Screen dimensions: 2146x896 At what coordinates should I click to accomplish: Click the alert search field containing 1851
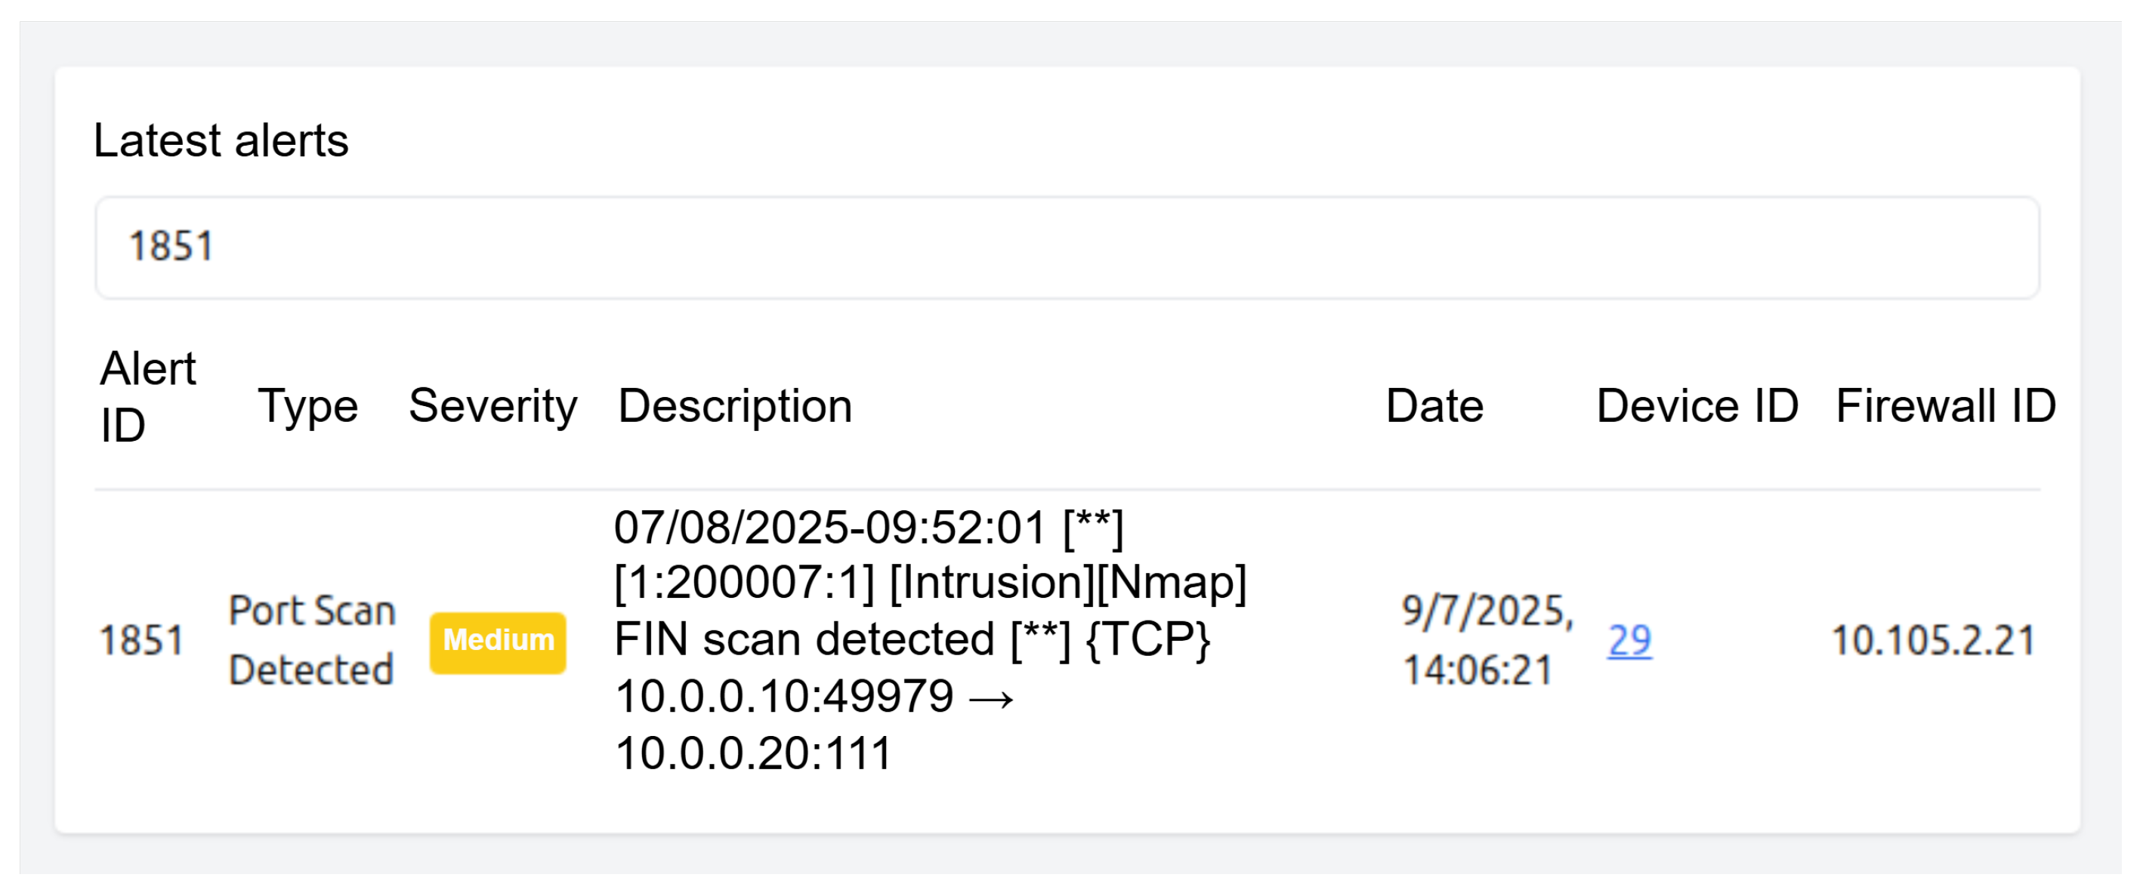tap(1067, 248)
